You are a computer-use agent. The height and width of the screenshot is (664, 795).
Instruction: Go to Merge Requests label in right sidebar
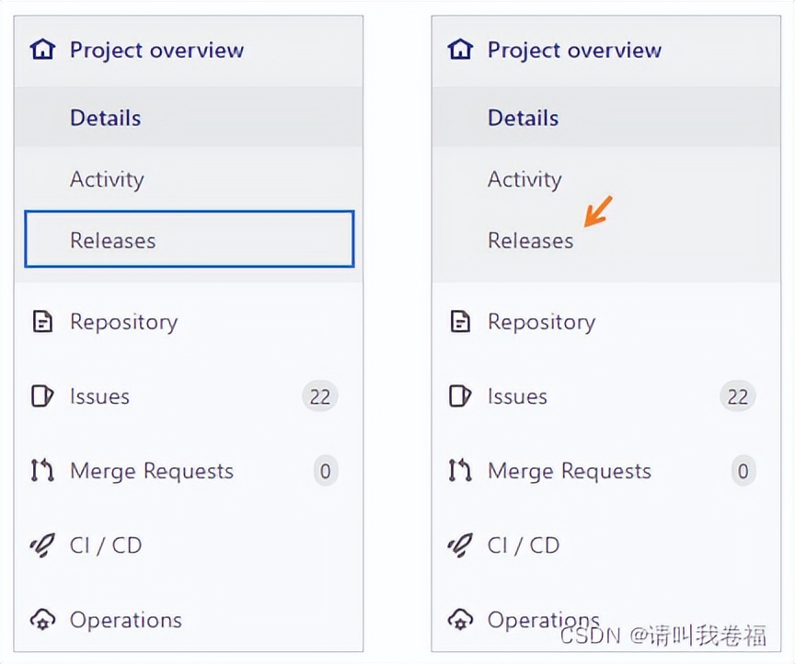569,471
